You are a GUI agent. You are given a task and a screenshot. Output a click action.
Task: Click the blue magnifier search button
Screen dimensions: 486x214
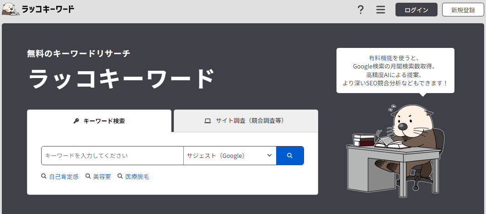(290, 156)
